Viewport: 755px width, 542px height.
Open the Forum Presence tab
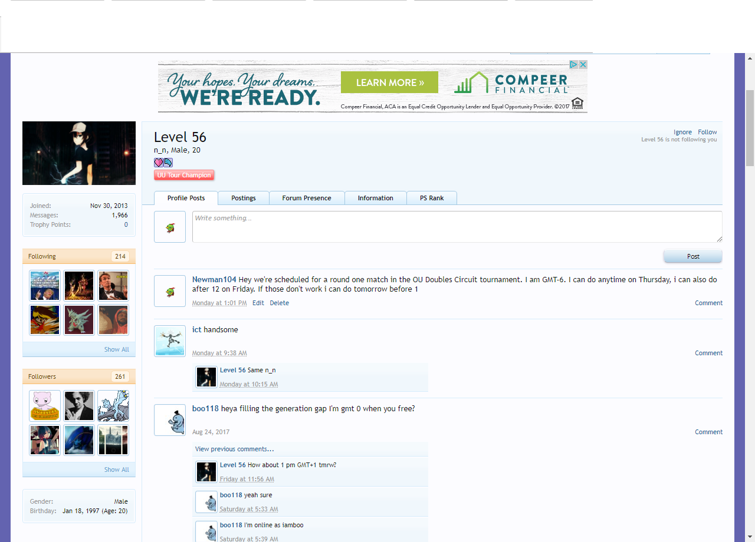(x=306, y=198)
